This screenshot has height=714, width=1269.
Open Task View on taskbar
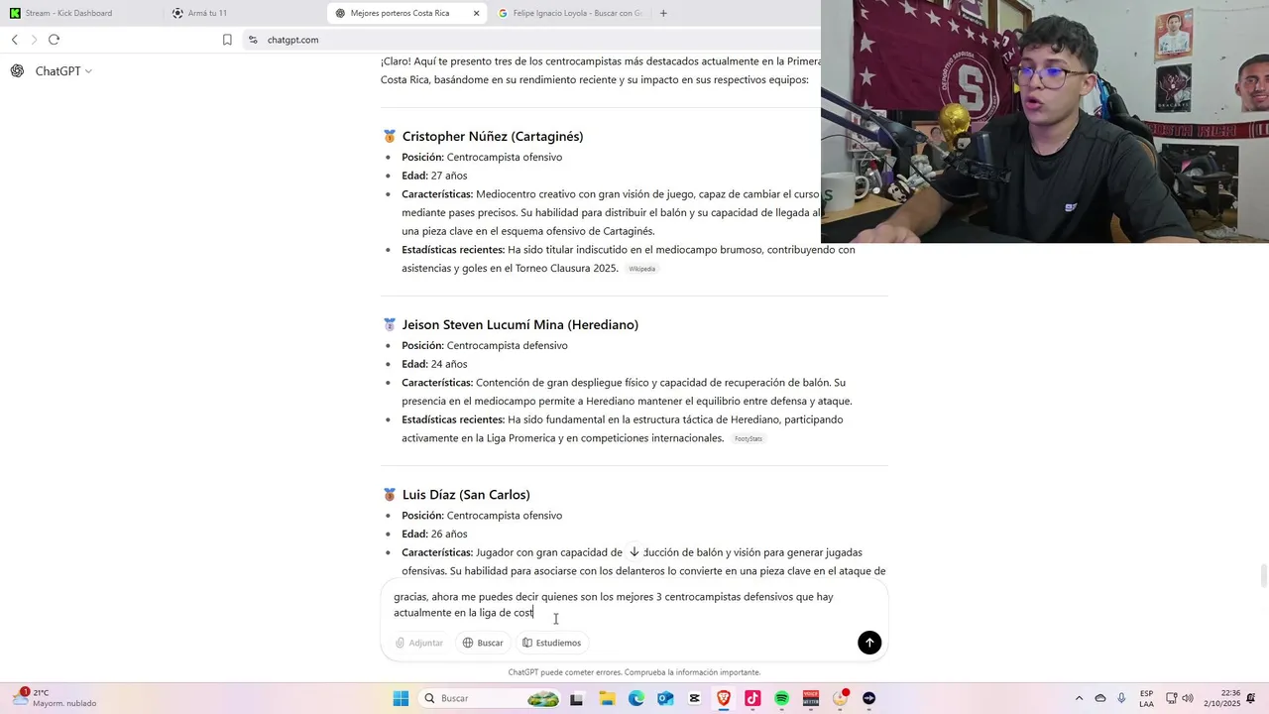576,698
